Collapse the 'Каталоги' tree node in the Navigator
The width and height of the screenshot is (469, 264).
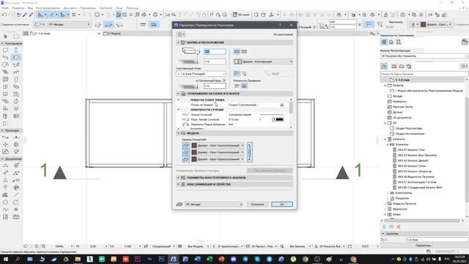pyautogui.click(x=385, y=139)
